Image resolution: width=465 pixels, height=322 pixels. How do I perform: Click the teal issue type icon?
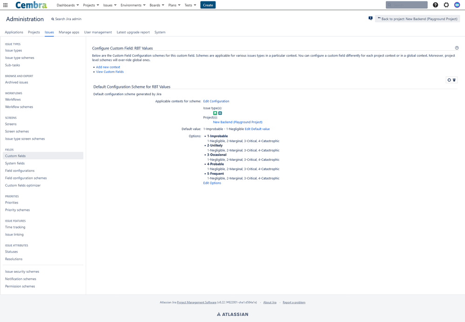pos(220,113)
